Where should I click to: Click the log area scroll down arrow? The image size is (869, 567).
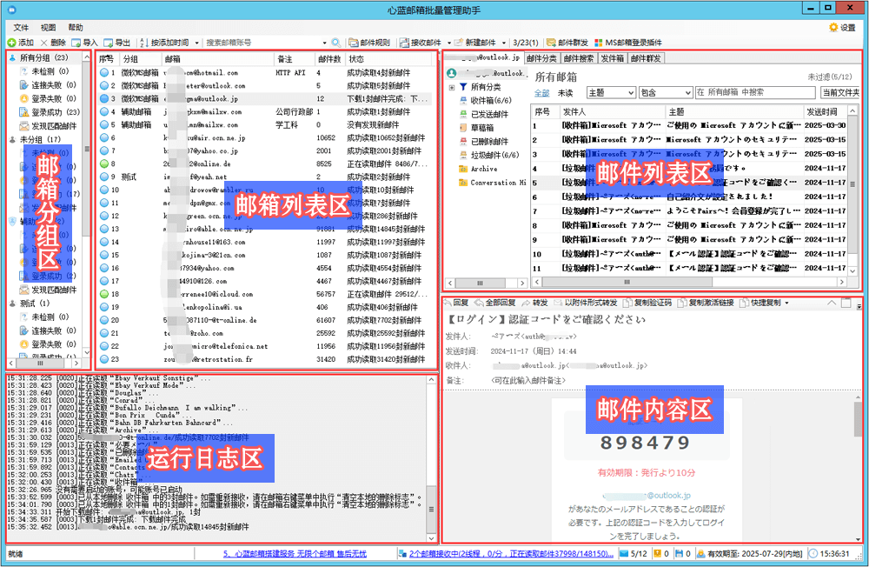(x=431, y=537)
